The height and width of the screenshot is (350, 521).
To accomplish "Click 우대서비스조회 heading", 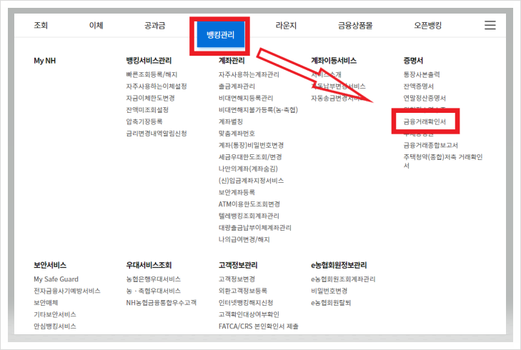I will (149, 265).
